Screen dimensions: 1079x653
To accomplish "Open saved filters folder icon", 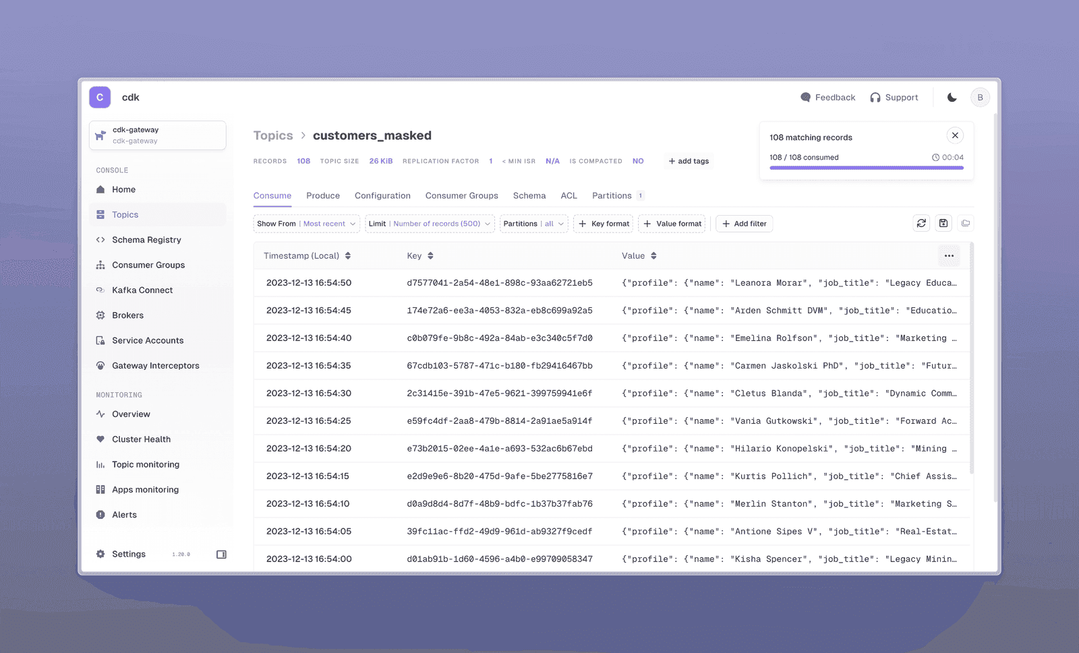I will 966,223.
